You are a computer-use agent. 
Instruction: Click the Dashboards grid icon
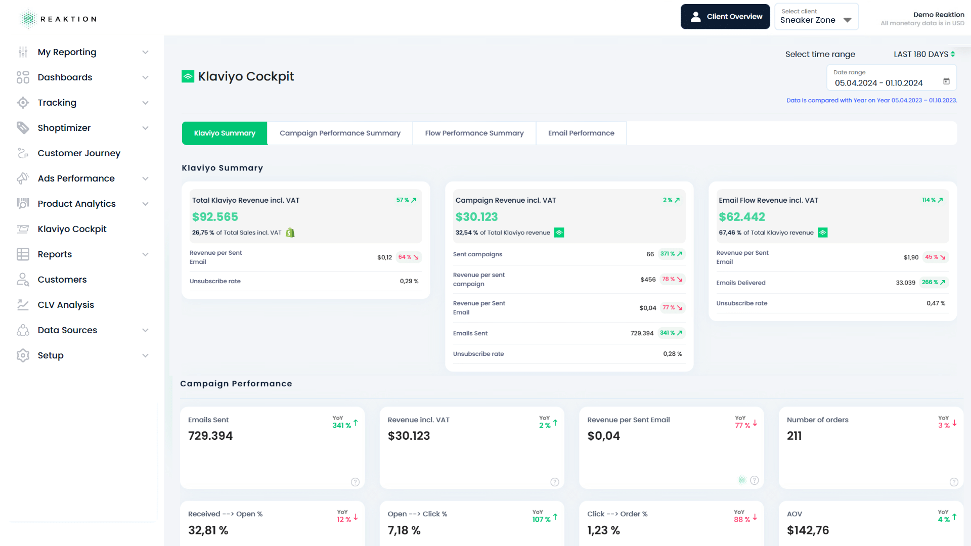(x=23, y=77)
